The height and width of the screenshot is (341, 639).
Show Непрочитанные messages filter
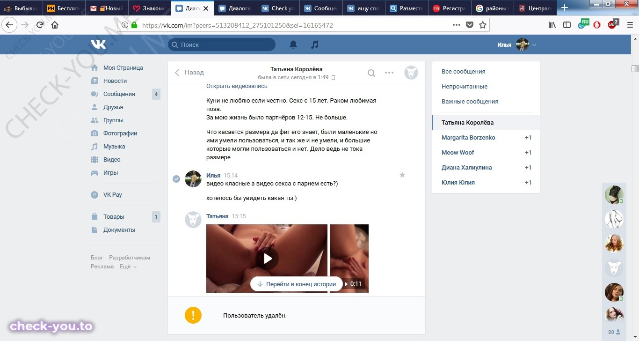465,87
